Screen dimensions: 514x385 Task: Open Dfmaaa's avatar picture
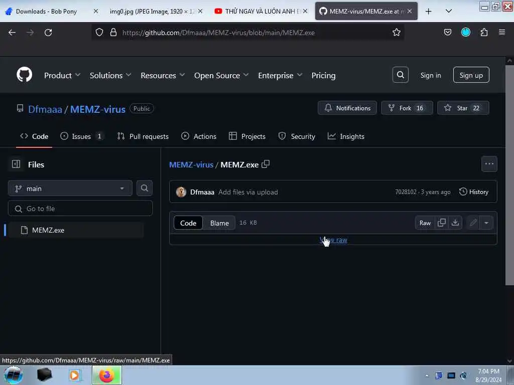click(181, 192)
